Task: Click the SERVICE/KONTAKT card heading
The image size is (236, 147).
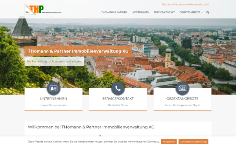Action: pyautogui.click(x=118, y=99)
